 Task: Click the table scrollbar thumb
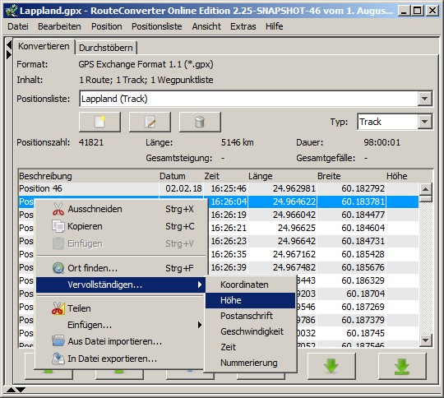426,198
